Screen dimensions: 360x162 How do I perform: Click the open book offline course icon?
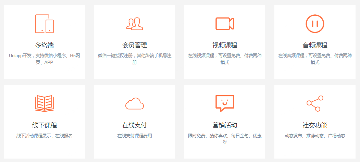tap(45, 103)
